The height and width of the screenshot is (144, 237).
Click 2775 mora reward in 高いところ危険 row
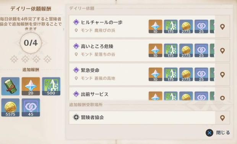[x=186, y=50]
